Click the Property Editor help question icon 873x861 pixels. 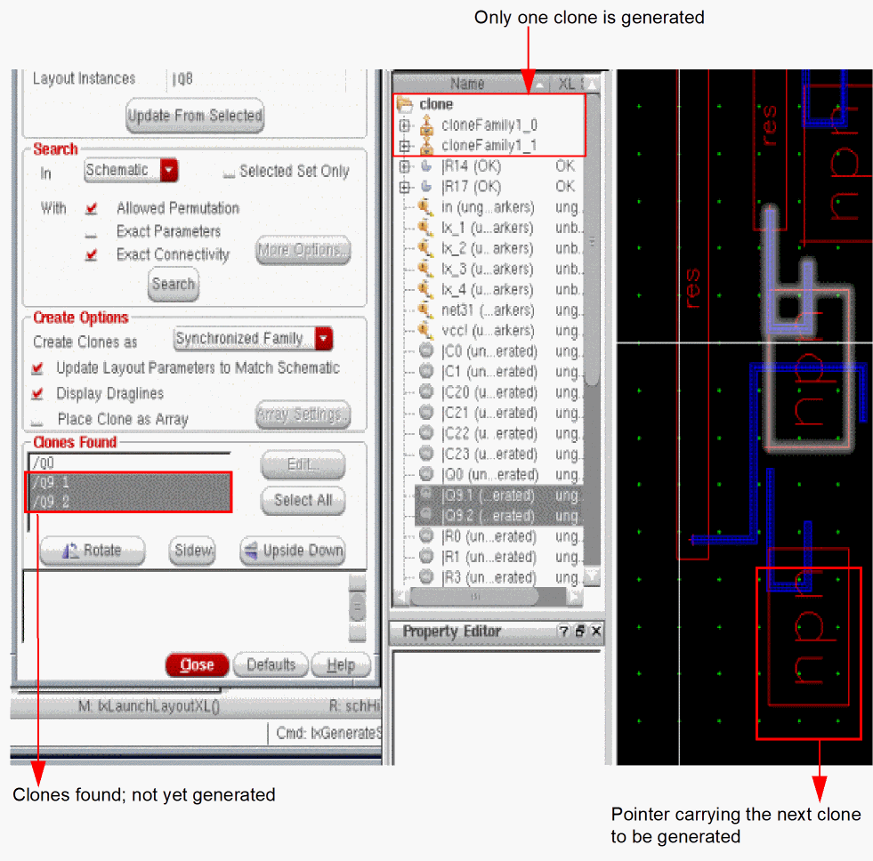563,631
